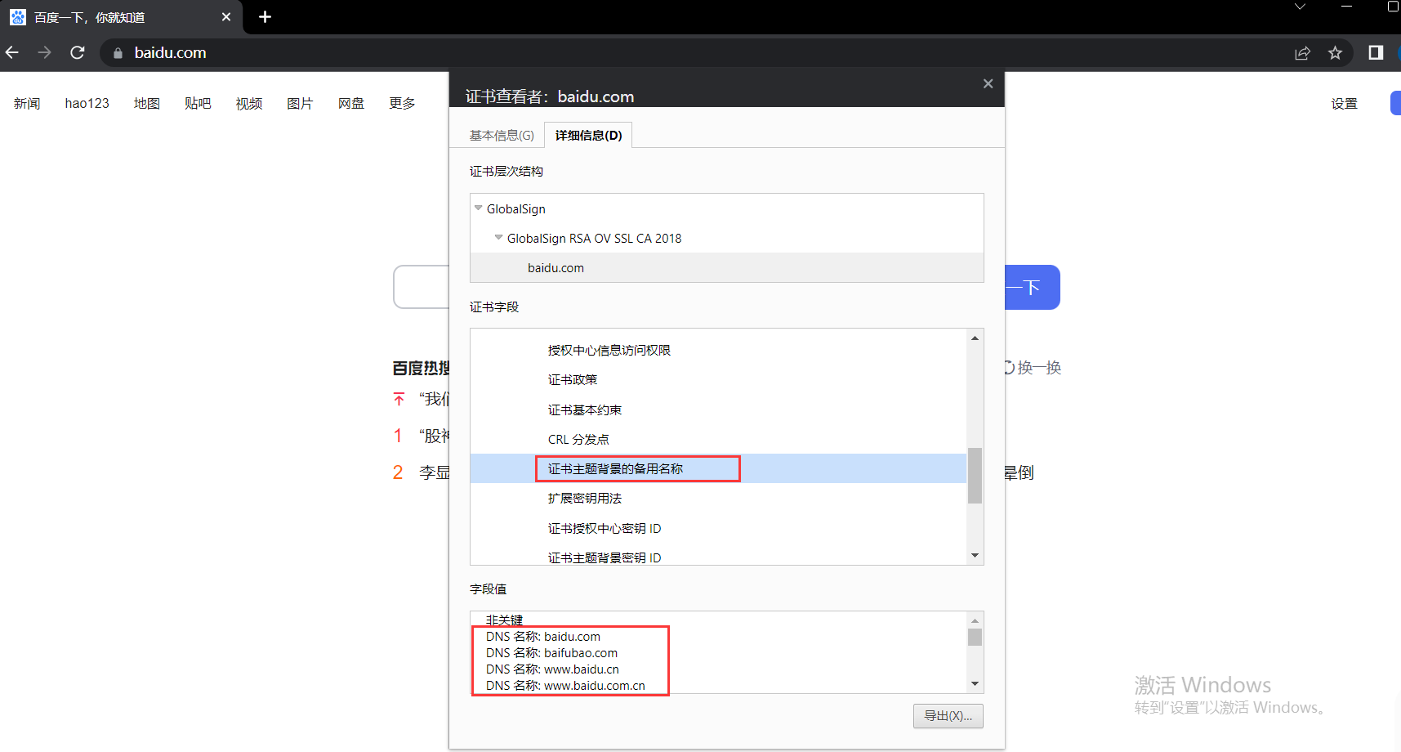Viewport: 1401px width, 752px height.
Task: Click the 导出(X)... export button
Action: pyautogui.click(x=948, y=716)
